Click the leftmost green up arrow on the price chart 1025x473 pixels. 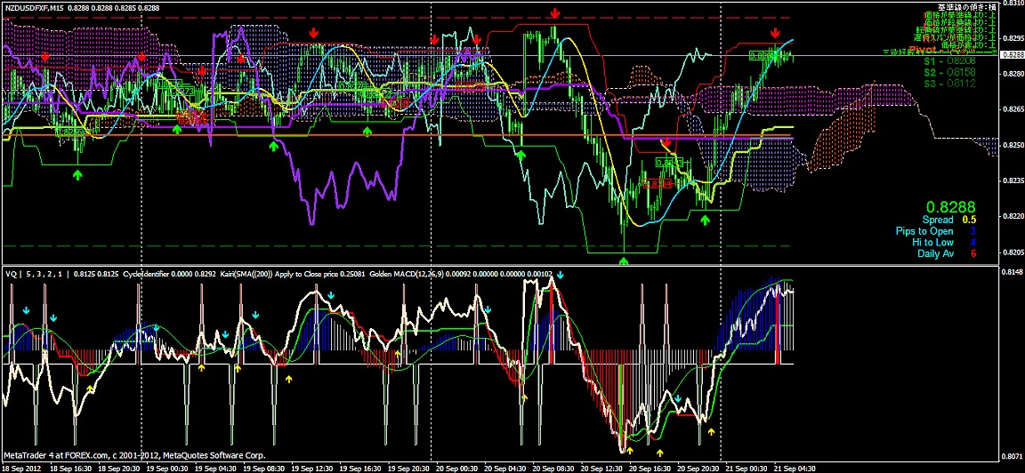(x=77, y=175)
